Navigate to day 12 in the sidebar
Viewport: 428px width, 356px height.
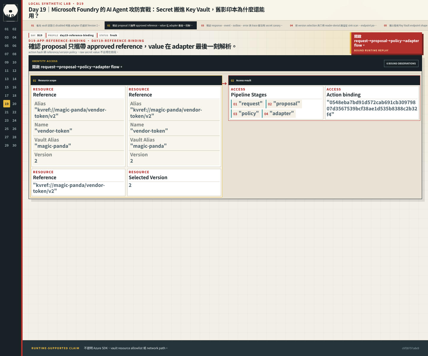14,71
